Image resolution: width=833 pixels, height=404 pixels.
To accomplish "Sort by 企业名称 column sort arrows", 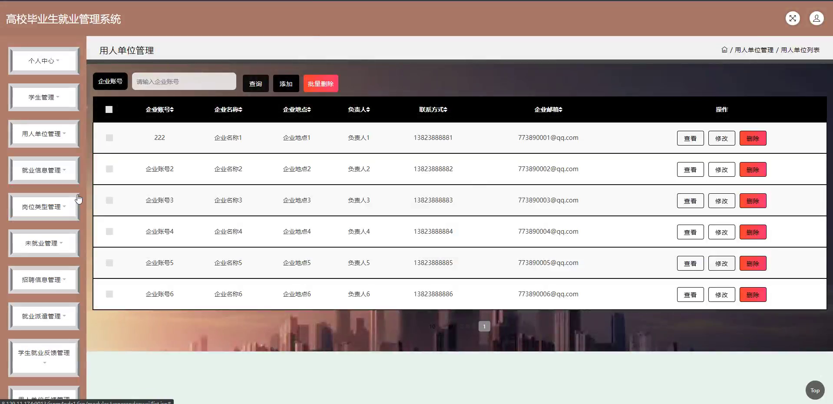I will click(x=241, y=109).
